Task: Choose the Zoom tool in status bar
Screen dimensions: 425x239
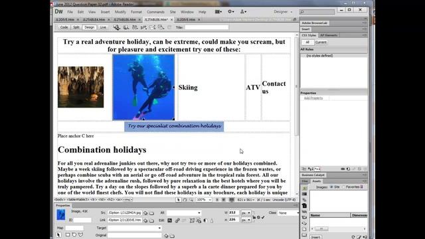Action: 191,200
